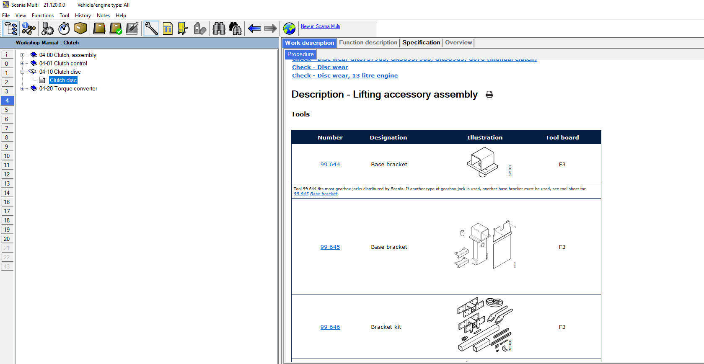This screenshot has width=704, height=364.
Task: Expand the 04-20 Torque converter node
Action: click(23, 88)
